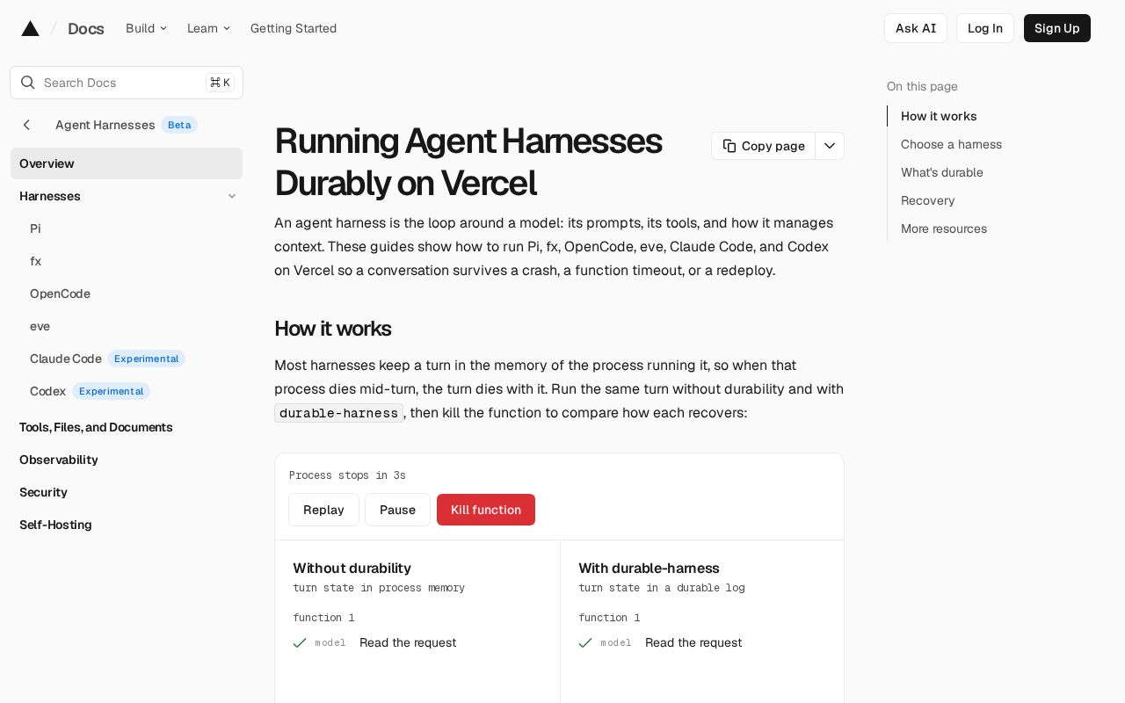Click the Sign Up button
This screenshot has height=703, width=1125.
tap(1057, 28)
